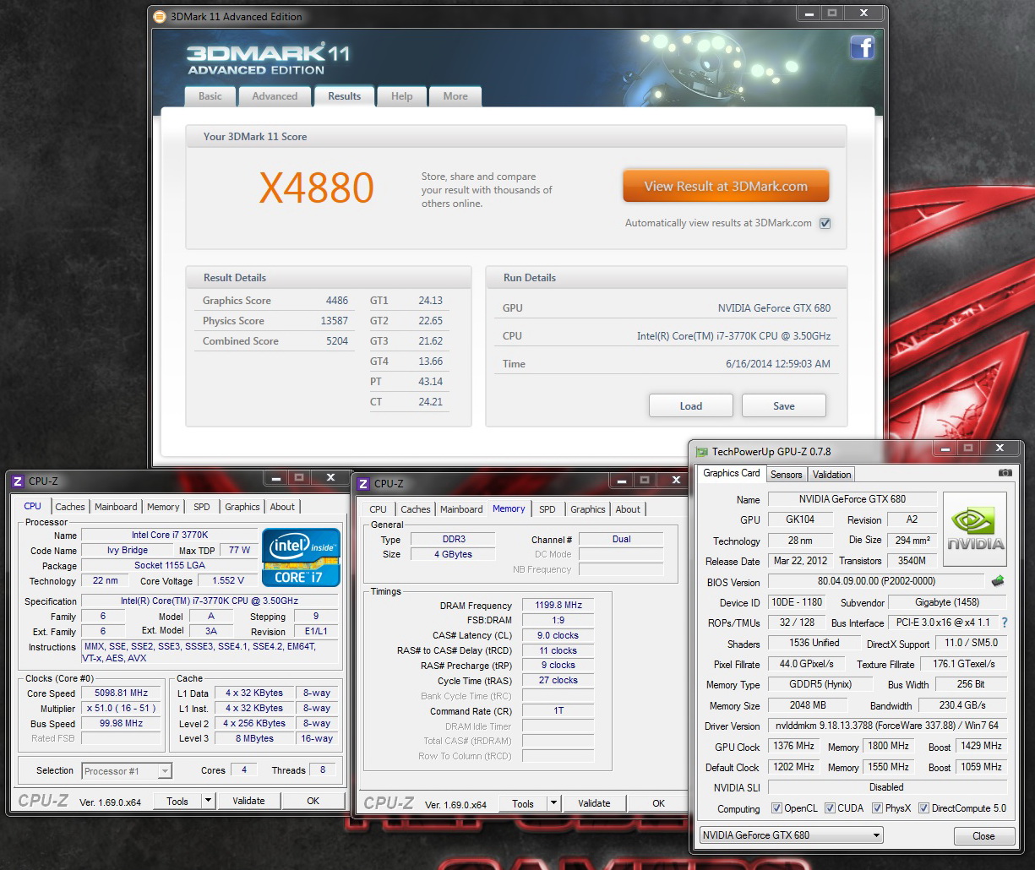Click the X4880 score text
The height and width of the screenshot is (870, 1035).
(316, 188)
